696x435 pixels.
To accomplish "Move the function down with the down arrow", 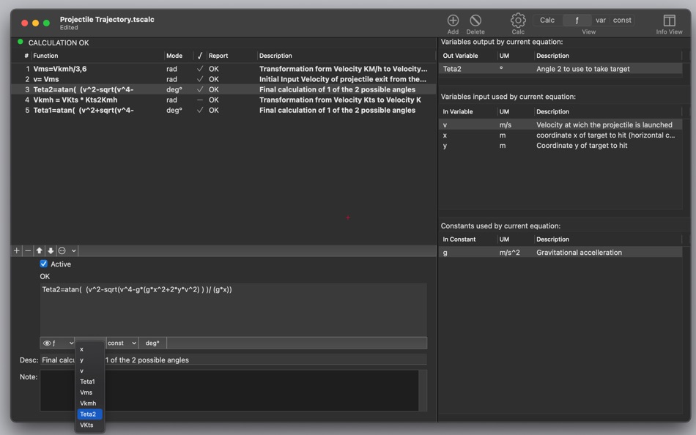I will (x=51, y=250).
